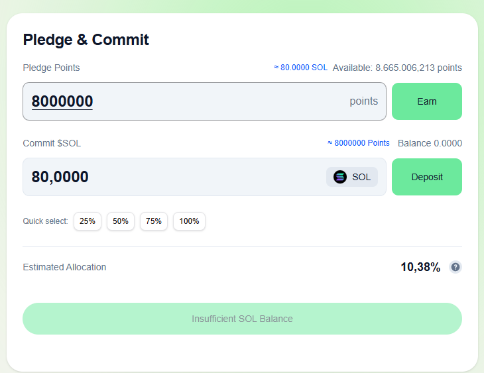
Task: Click the points unit suffix
Action: tap(363, 101)
